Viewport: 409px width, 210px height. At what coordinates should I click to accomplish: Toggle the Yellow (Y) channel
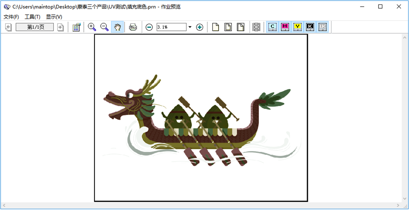297,27
